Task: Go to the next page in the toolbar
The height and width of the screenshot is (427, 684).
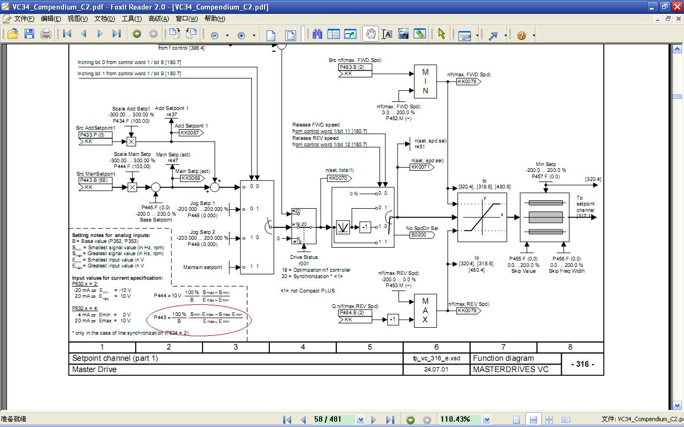Action: point(100,34)
